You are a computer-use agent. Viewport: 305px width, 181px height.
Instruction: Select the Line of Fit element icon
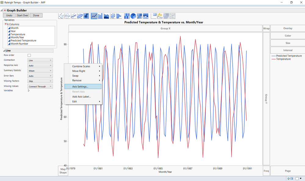74,16
